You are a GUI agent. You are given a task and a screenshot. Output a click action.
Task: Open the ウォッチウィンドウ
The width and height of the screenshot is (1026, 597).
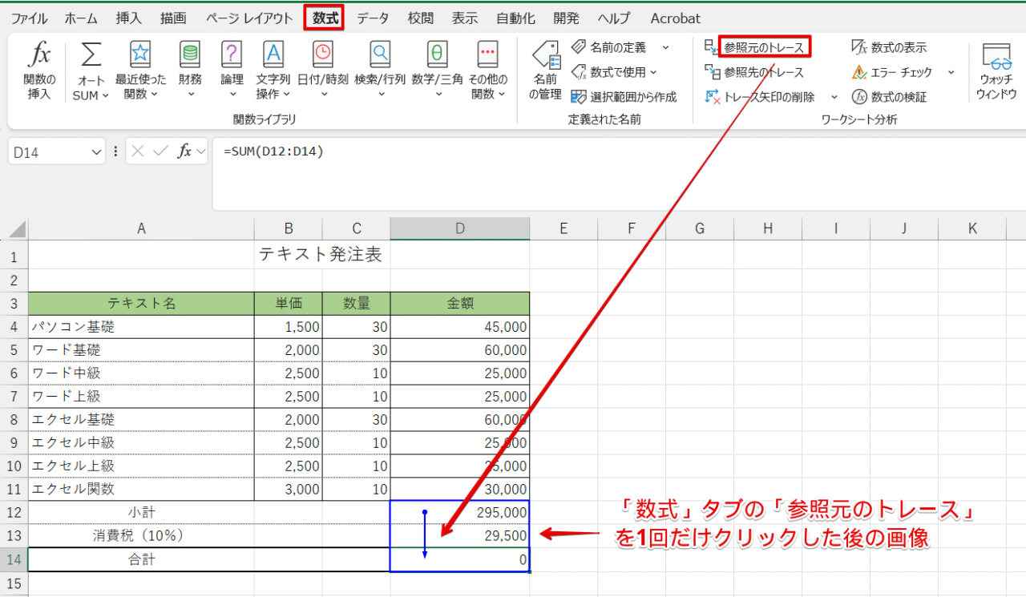[x=997, y=71]
